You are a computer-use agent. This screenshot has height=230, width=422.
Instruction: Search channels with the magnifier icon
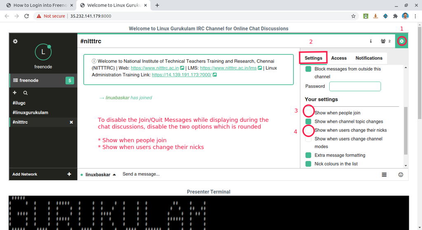(26, 93)
